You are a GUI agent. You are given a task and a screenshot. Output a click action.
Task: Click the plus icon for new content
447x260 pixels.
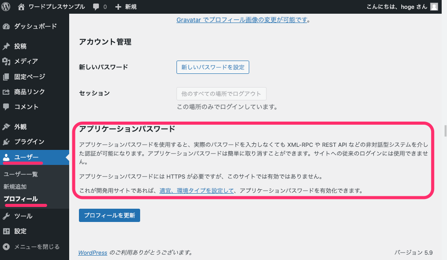pos(118,7)
